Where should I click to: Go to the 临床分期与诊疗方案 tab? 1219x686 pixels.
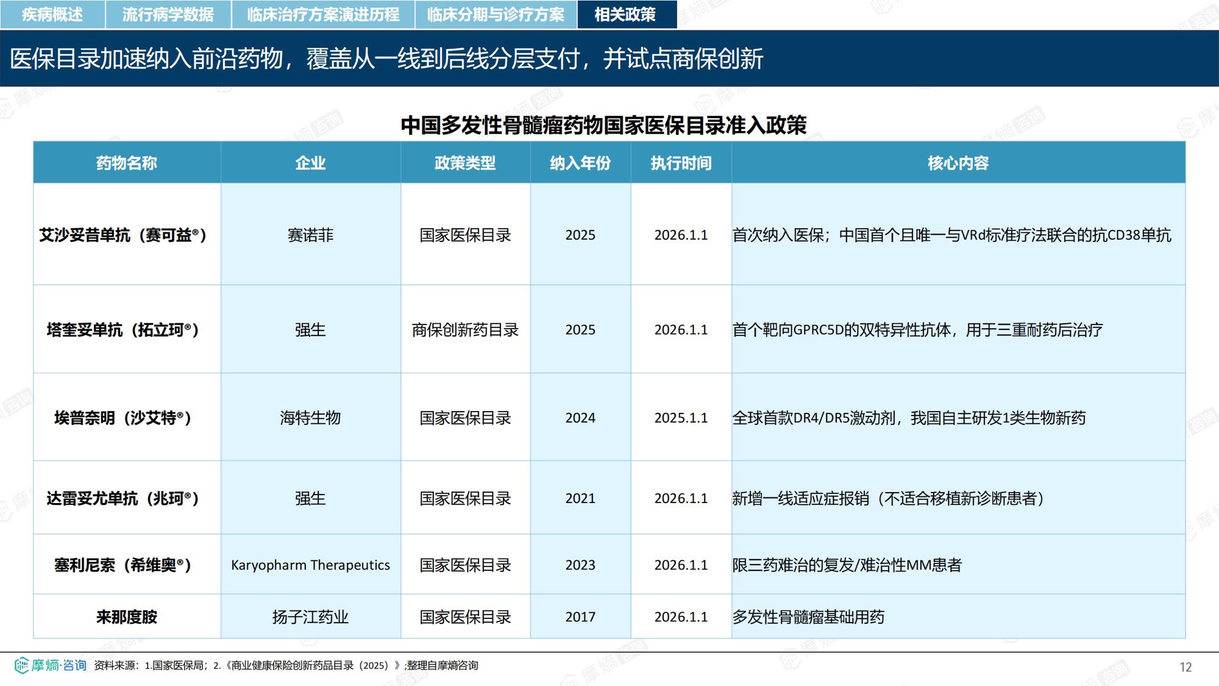tap(496, 15)
